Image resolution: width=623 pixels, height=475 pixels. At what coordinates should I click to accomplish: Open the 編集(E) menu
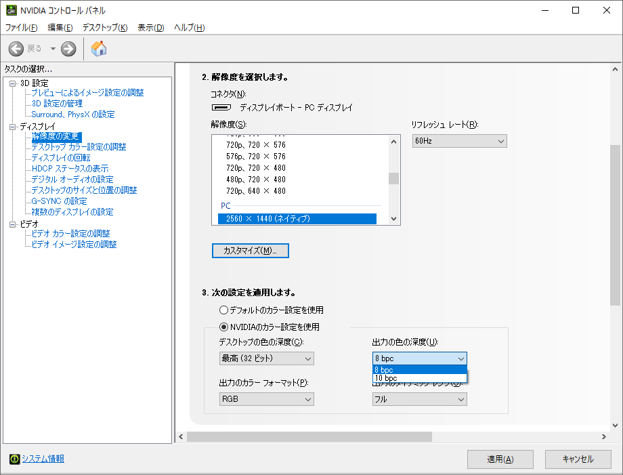[60, 27]
